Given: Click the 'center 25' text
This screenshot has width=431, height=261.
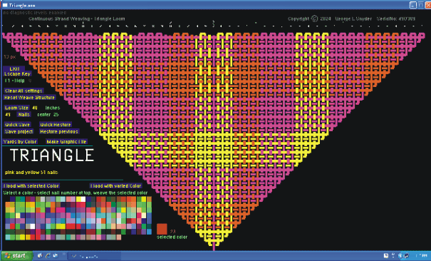Looking at the screenshot, I should [48, 114].
